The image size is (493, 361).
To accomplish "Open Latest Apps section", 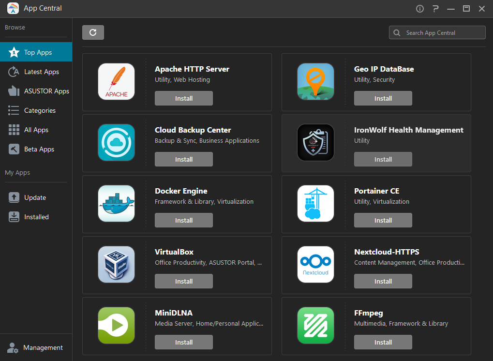I will [36, 72].
